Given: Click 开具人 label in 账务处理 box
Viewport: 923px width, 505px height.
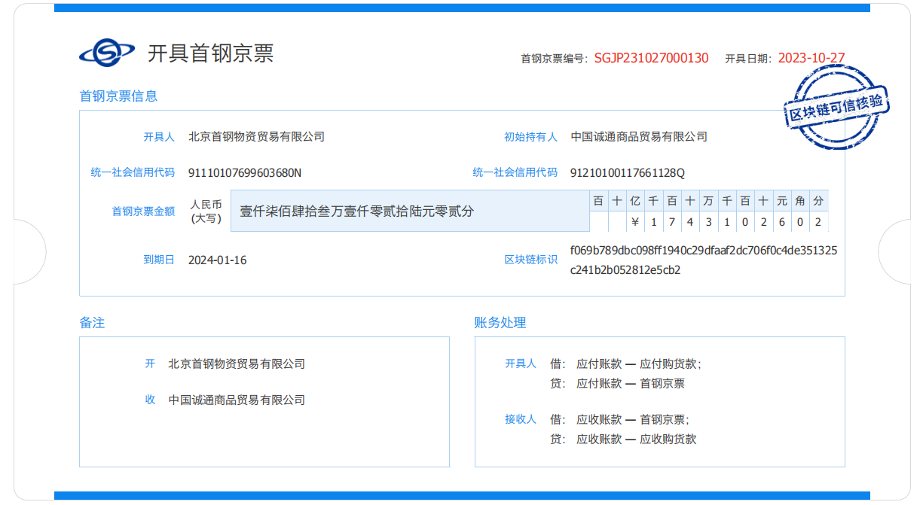Looking at the screenshot, I should click(521, 364).
